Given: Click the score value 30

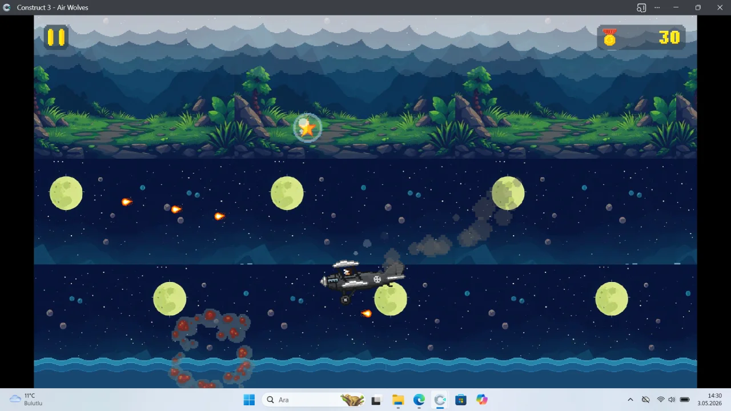Looking at the screenshot, I should 669,38.
